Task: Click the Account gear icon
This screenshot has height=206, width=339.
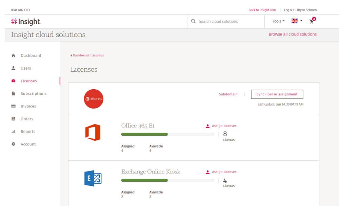Action: [13, 144]
